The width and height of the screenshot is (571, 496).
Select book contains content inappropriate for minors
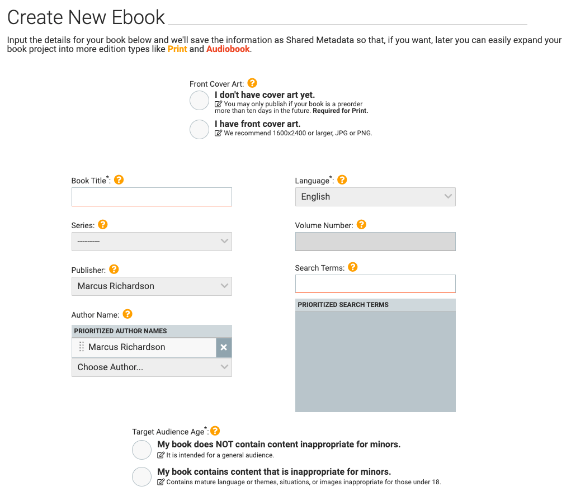pyautogui.click(x=142, y=476)
